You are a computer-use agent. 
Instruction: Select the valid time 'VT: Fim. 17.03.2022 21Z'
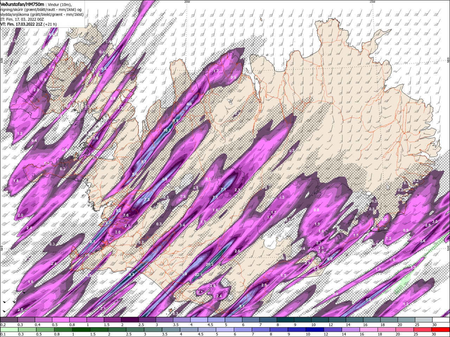[x=21, y=24]
